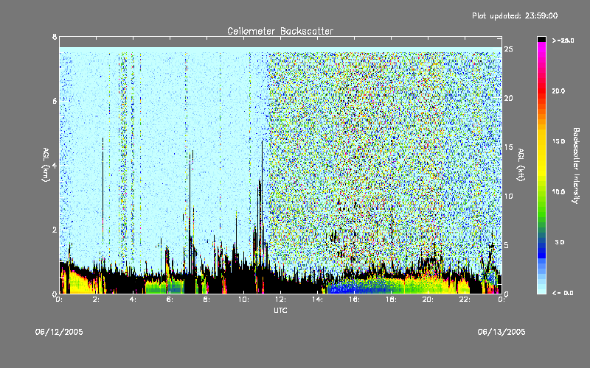Pick the pale cyan bottom segment of the colorbar
Screen dimensions: 590x368
pyautogui.click(x=541, y=290)
